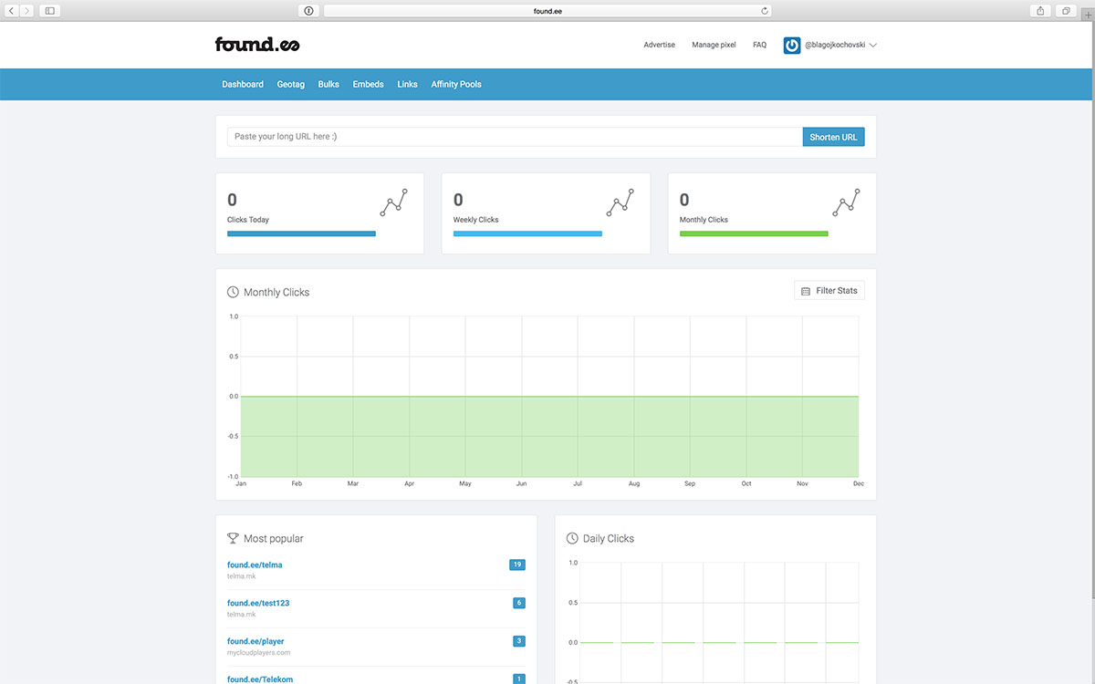Click the Clicks Today blue progress bar
Viewport: 1095px width, 684px height.
coord(301,233)
